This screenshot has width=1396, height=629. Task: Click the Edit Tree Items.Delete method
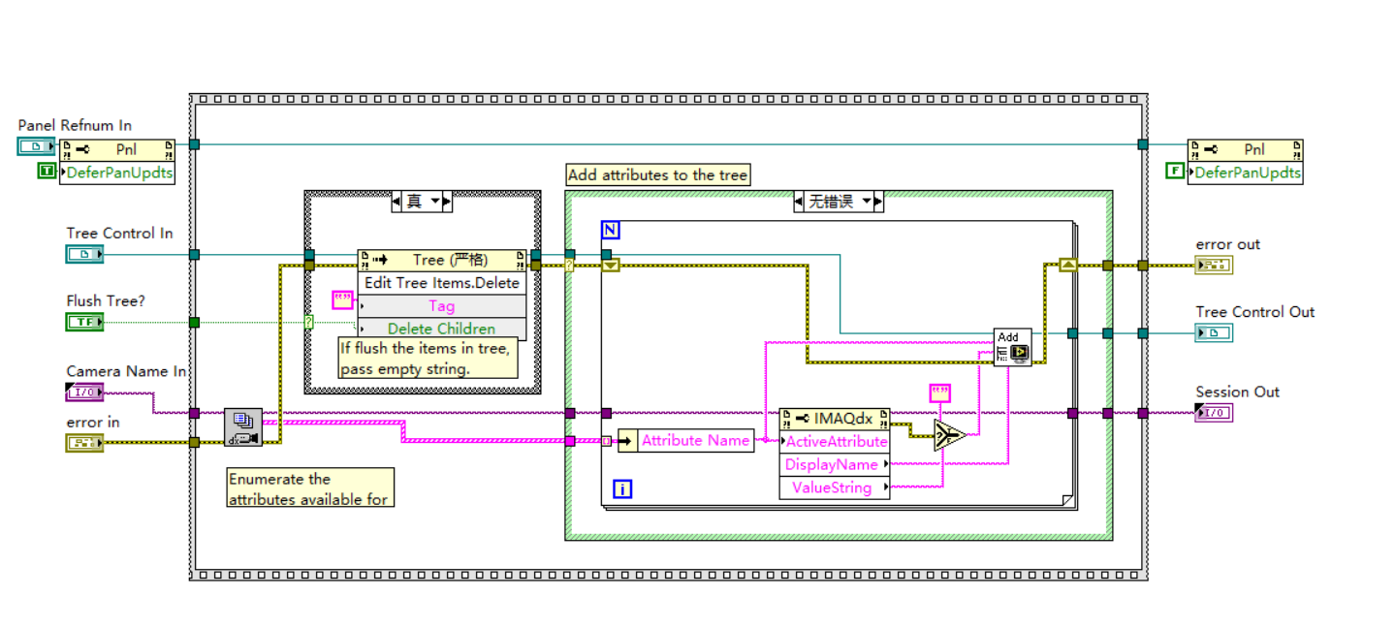click(442, 283)
